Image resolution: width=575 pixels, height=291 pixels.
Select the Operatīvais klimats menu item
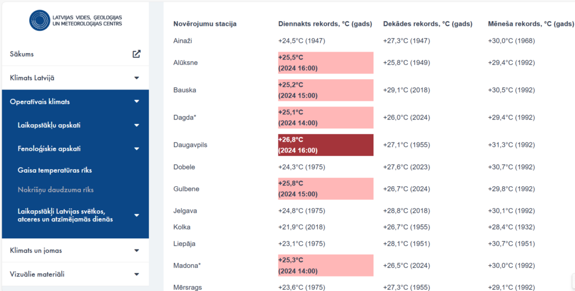click(x=40, y=101)
